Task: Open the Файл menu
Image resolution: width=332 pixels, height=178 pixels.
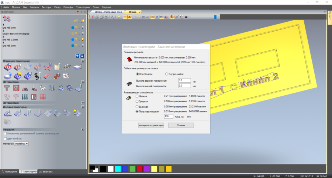Action: (x=6, y=7)
